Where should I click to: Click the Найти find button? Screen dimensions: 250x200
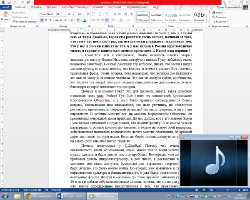click(218, 12)
